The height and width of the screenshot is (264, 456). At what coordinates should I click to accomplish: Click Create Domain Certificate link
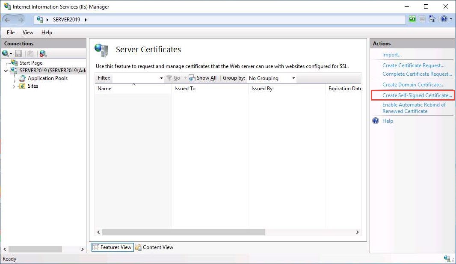413,85
